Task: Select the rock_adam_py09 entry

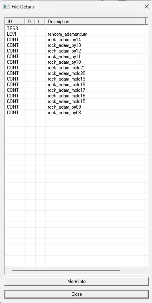Action: point(76,107)
